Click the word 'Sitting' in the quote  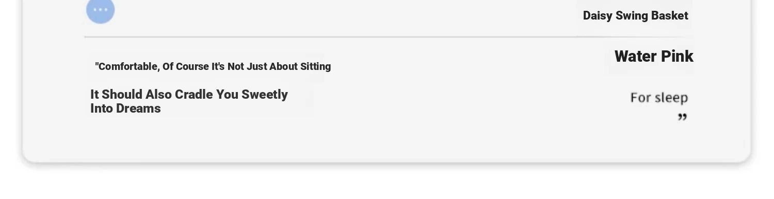click(x=316, y=66)
